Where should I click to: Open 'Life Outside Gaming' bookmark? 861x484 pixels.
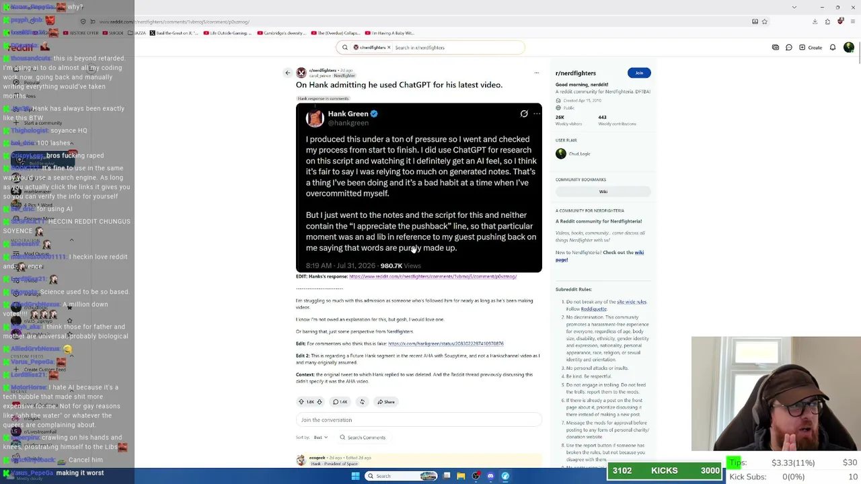click(227, 33)
